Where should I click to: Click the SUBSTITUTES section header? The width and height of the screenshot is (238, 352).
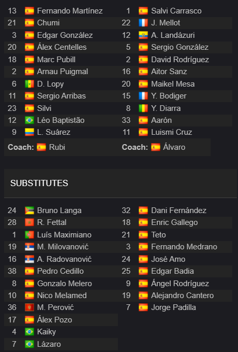tap(39, 183)
